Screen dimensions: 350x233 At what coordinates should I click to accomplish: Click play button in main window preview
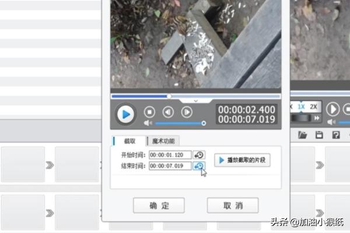tap(333, 110)
